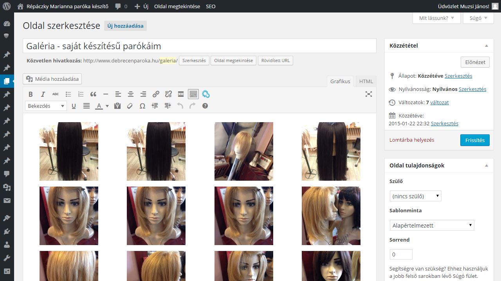Toggle distraction-free fullscreen mode

point(368,94)
